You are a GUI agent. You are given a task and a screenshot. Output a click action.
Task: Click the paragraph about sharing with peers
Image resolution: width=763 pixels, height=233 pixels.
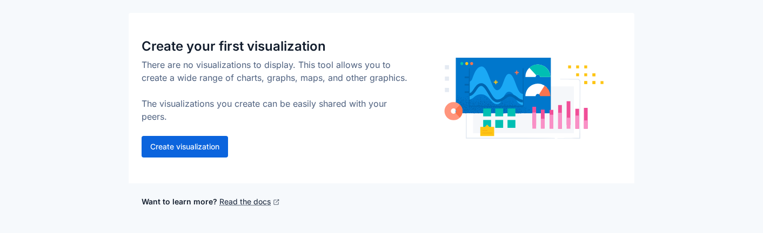click(264, 110)
